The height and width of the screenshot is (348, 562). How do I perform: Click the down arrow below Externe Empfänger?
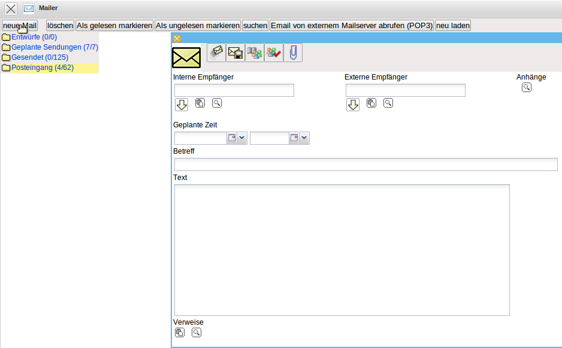tap(353, 105)
